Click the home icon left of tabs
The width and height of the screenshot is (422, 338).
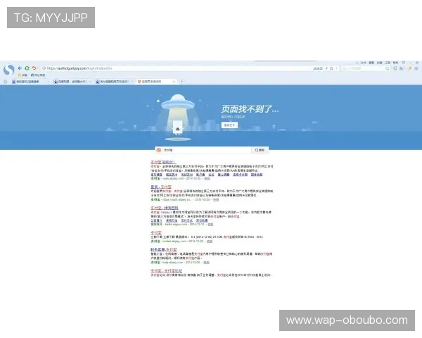click(5, 82)
